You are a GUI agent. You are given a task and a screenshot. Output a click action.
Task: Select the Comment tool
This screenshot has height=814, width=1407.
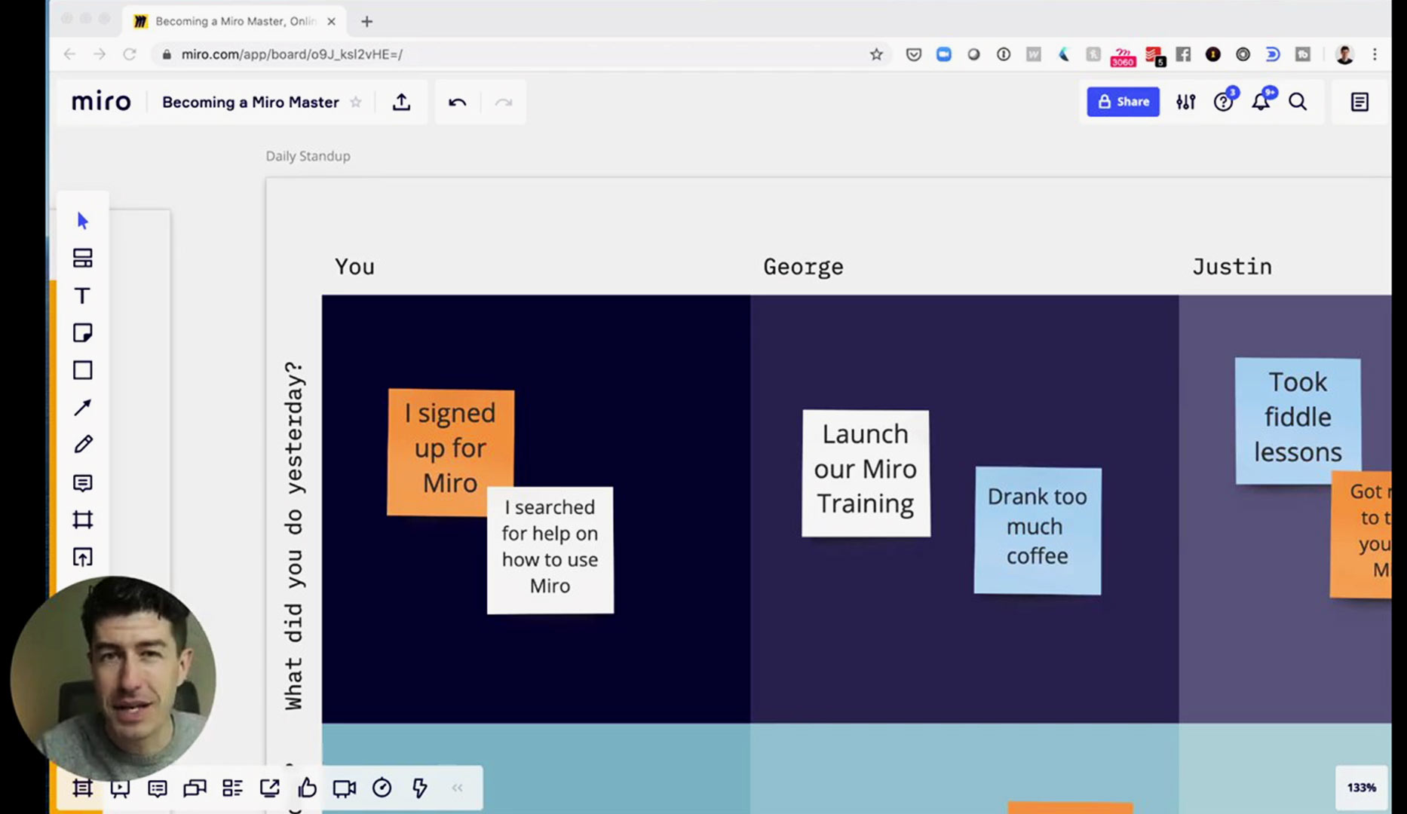pos(83,482)
